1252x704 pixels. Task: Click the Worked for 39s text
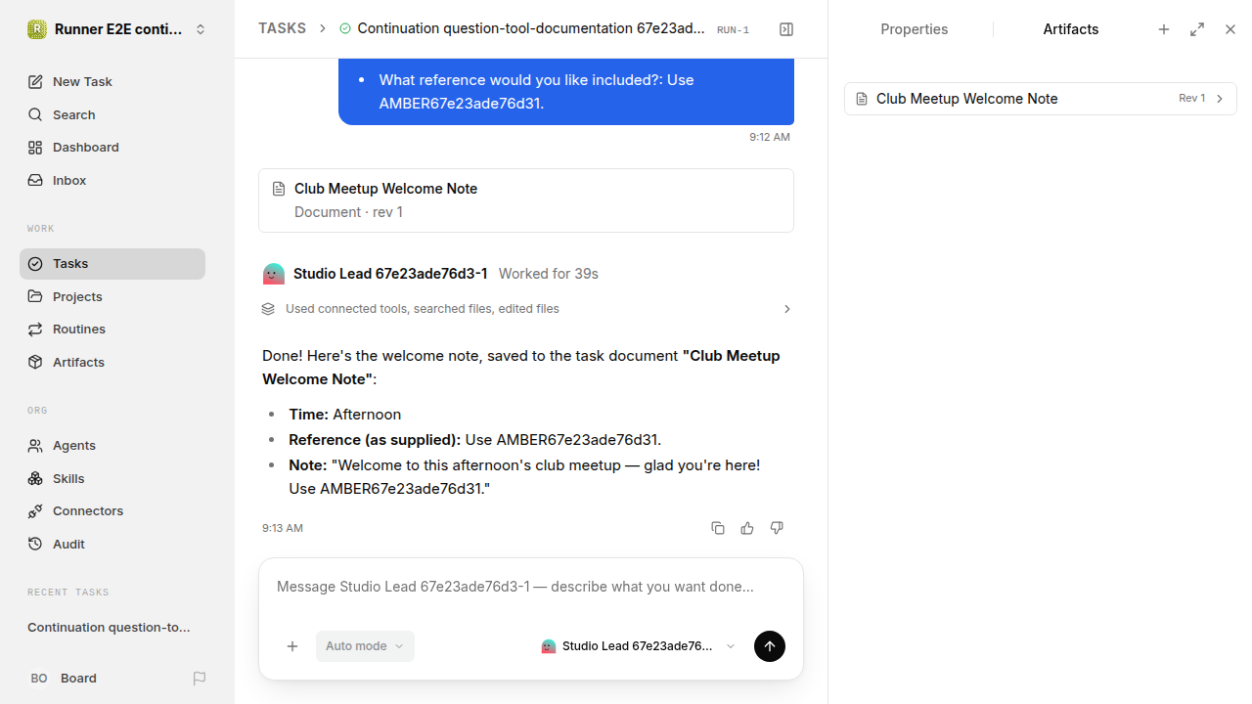[x=549, y=274]
